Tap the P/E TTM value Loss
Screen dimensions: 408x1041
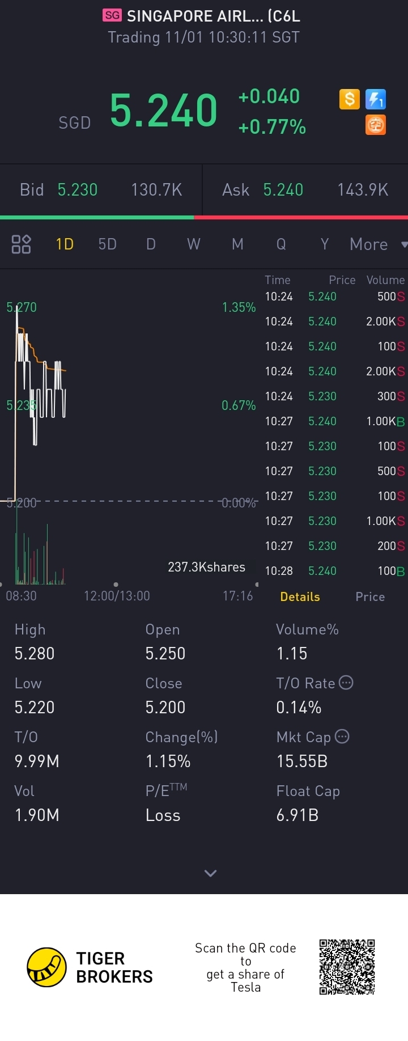pos(163,815)
